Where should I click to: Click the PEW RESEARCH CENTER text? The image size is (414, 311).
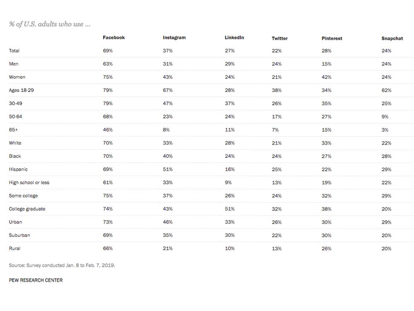[x=36, y=280]
